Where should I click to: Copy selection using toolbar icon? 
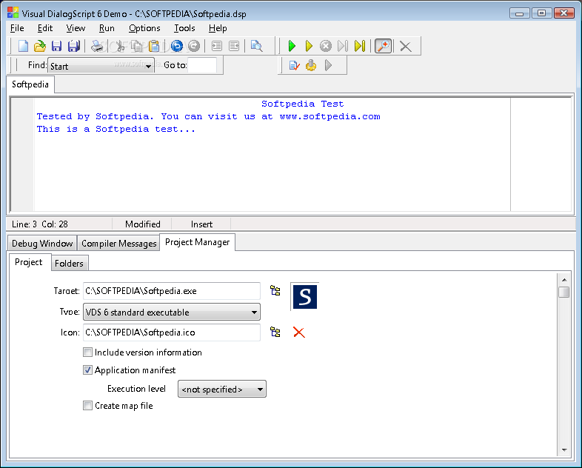pyautogui.click(x=137, y=46)
